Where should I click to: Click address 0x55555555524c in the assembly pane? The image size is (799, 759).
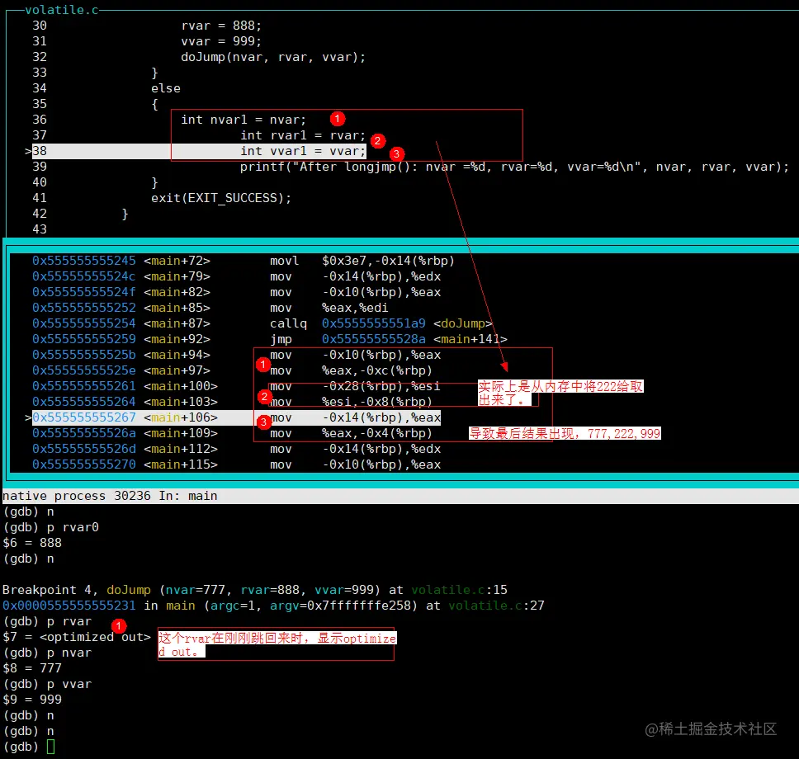(84, 276)
